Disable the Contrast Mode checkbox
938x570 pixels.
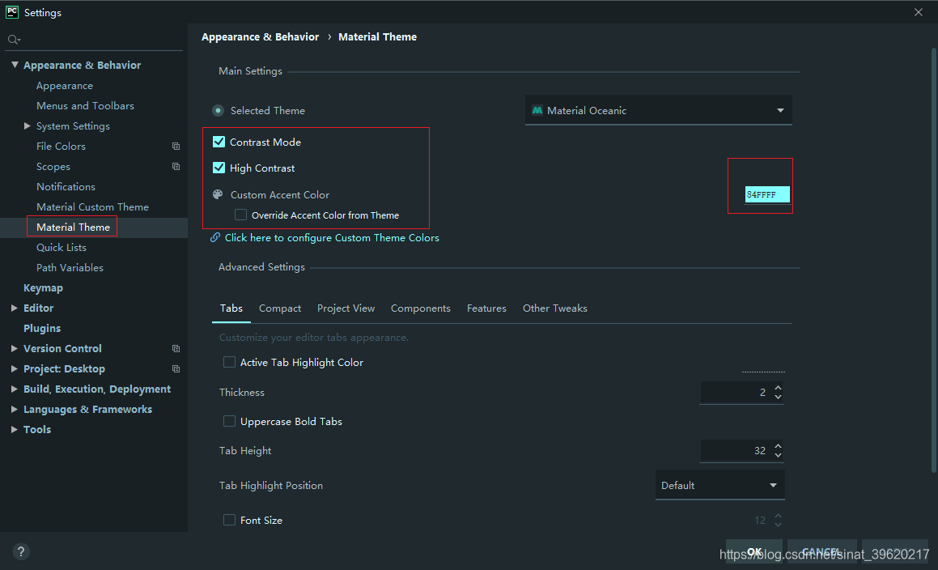click(x=219, y=142)
